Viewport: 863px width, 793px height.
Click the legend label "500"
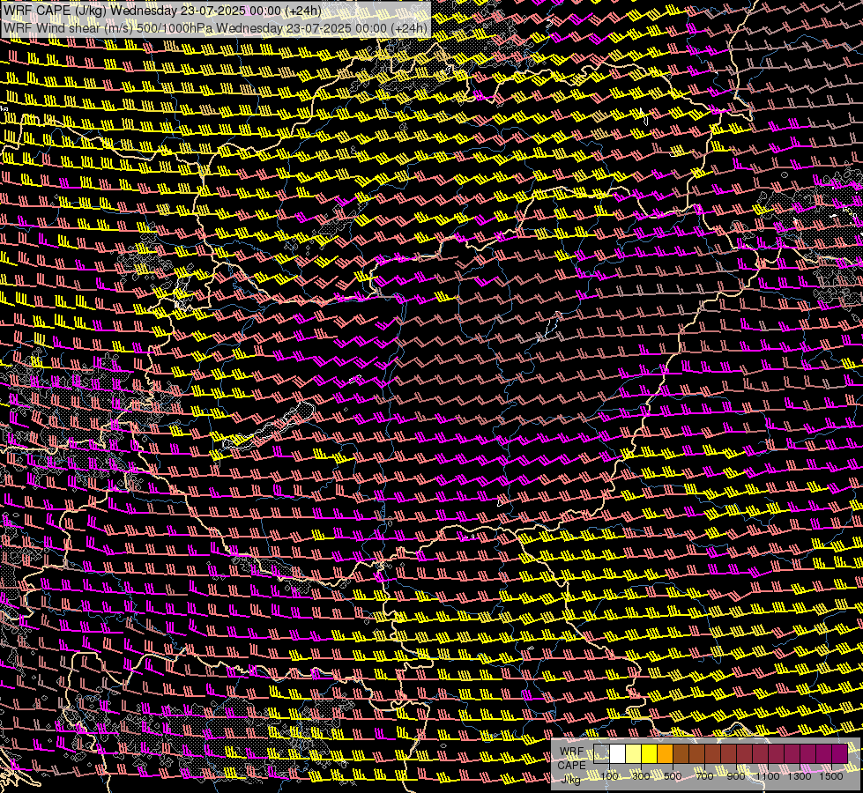(673, 776)
